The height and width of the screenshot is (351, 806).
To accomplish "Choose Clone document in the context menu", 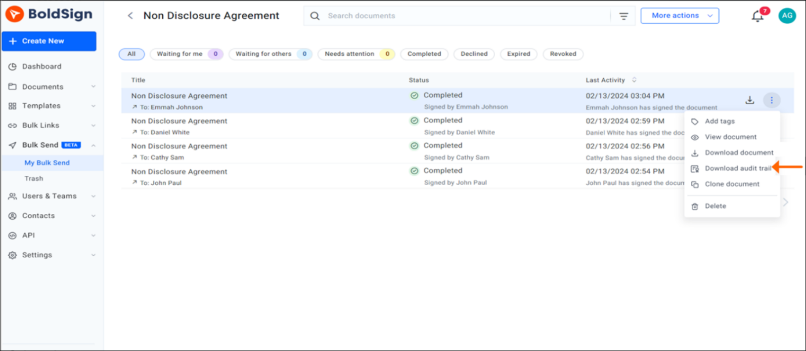I will (x=732, y=184).
